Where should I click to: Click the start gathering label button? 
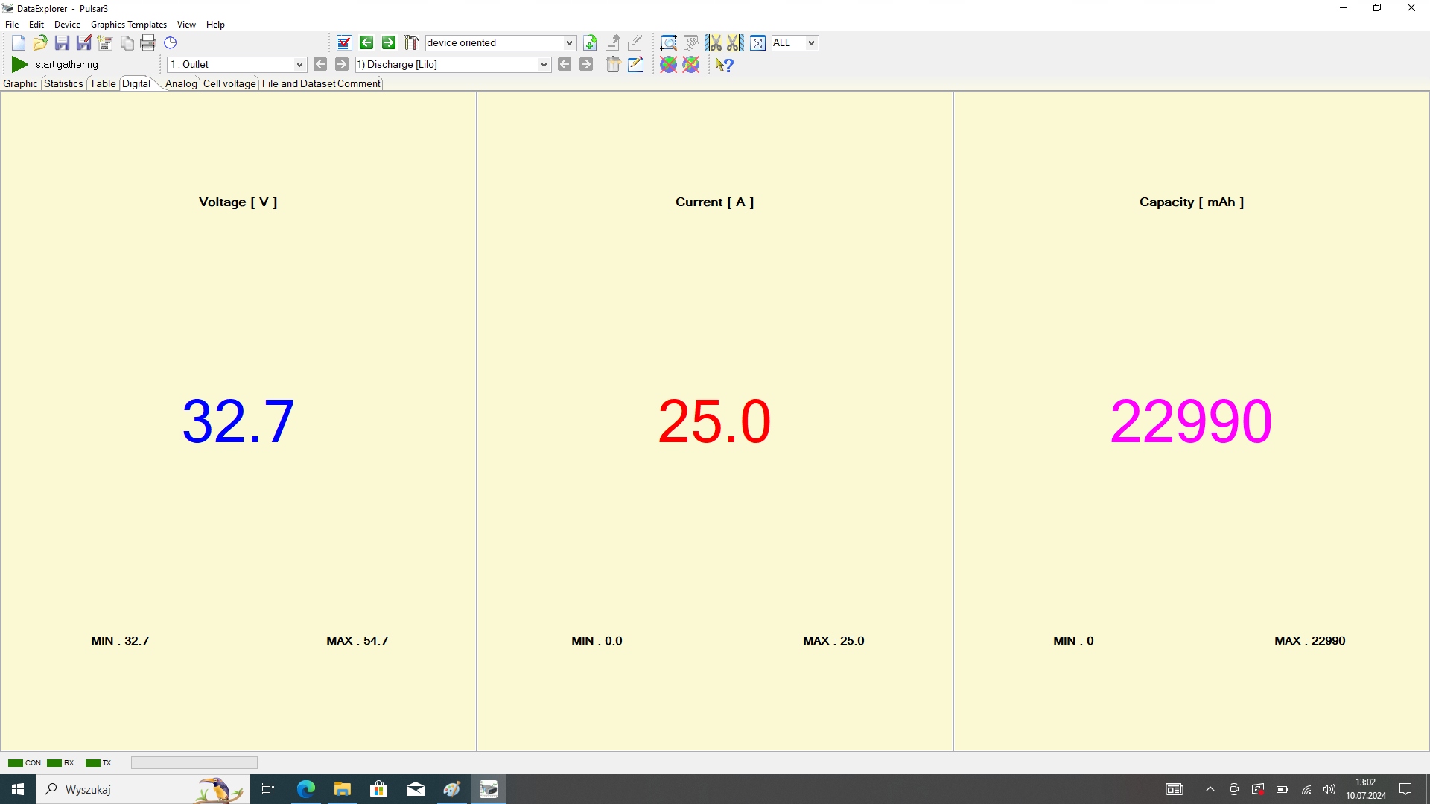coord(67,65)
